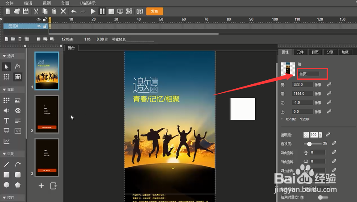The width and height of the screenshot is (357, 202).
Task: Switch to the 翻页 tab
Action: coord(315,52)
